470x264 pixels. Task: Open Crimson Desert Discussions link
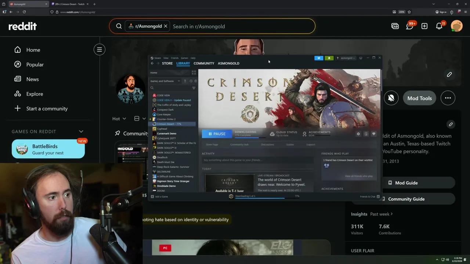coord(267,145)
